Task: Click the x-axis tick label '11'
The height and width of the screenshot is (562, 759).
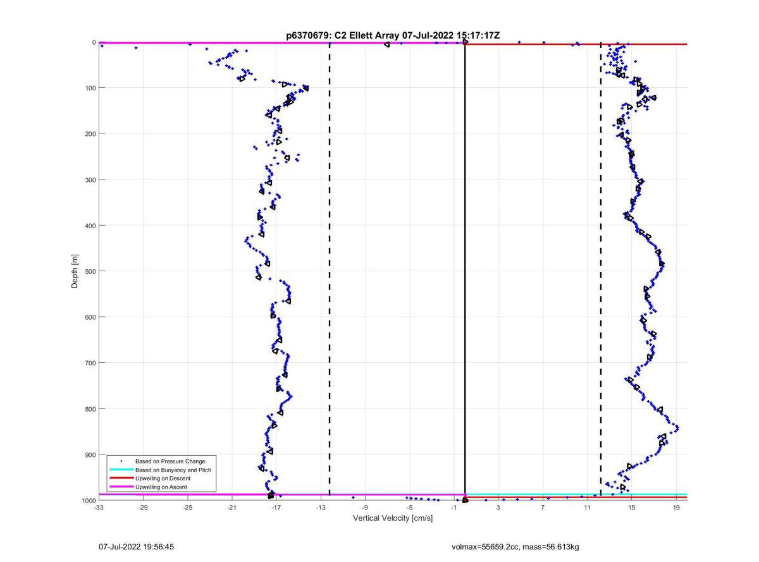Action: tap(587, 508)
